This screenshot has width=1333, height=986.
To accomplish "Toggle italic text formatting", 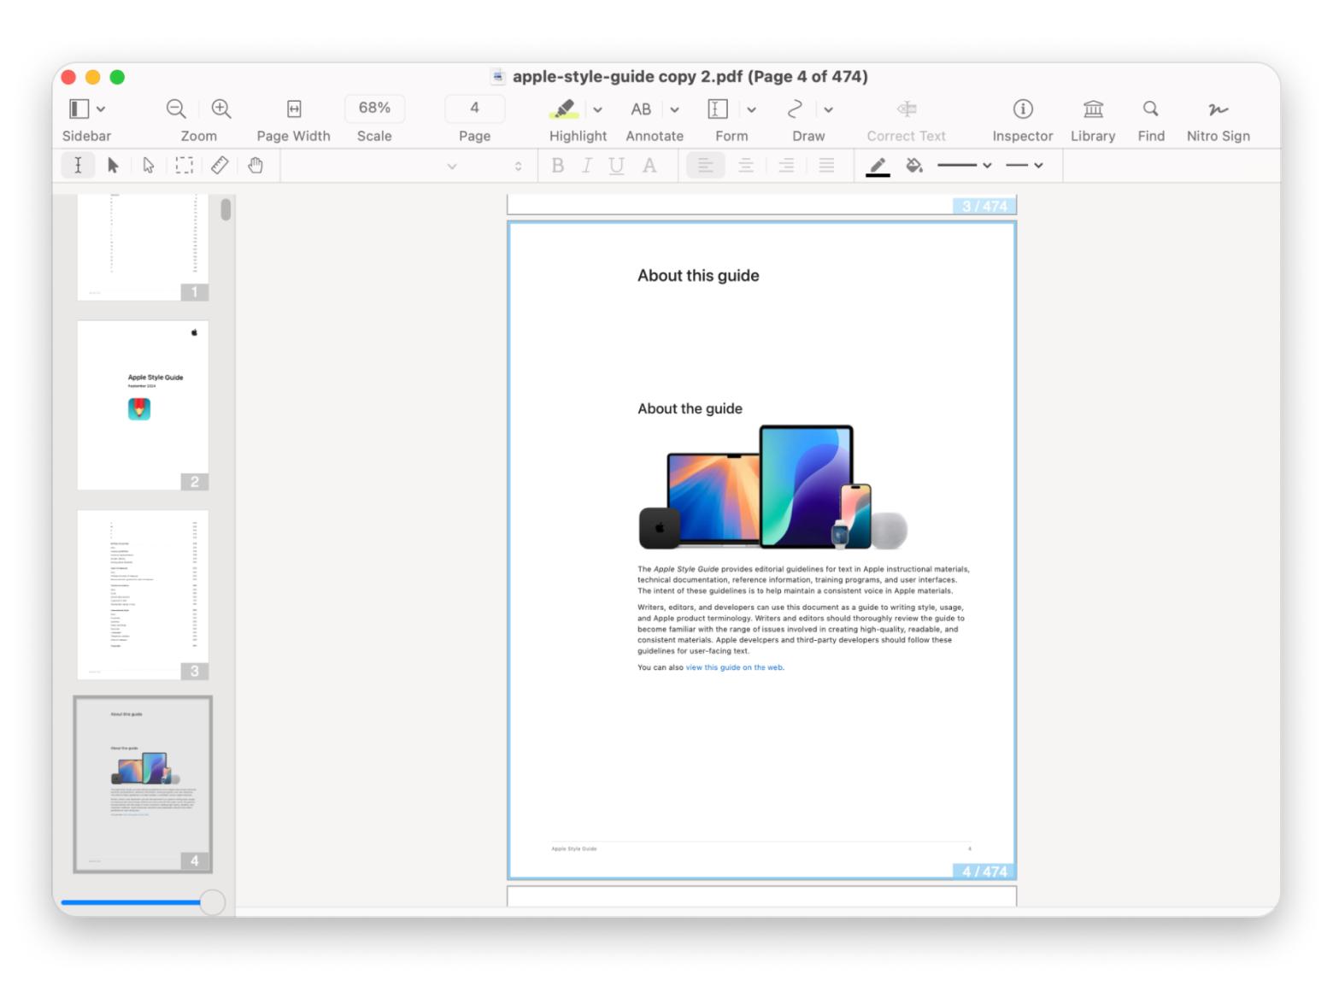I will click(587, 166).
